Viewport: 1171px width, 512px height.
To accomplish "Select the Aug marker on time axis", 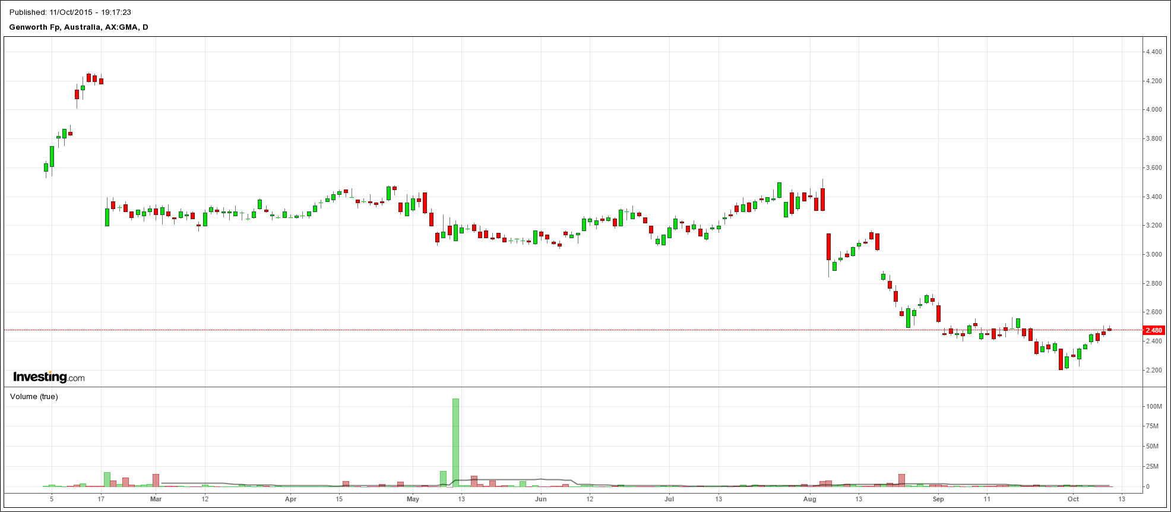I will click(x=809, y=499).
